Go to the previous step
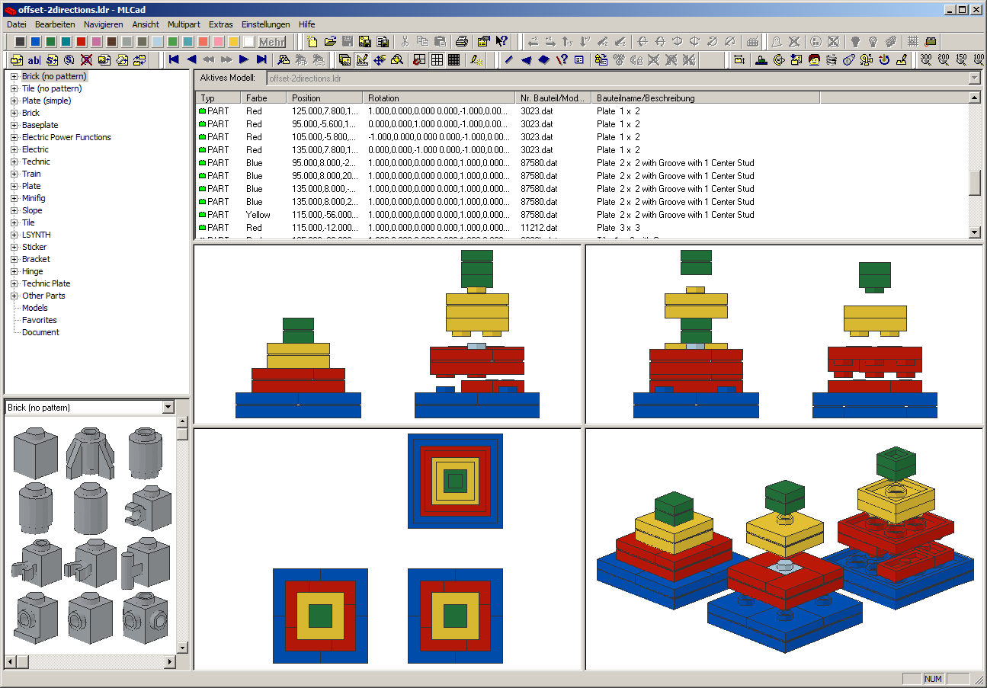This screenshot has width=987, height=688. pos(191,59)
